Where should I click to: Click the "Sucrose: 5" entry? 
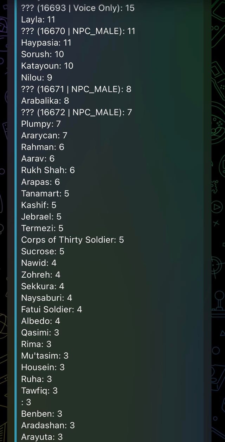point(43,251)
